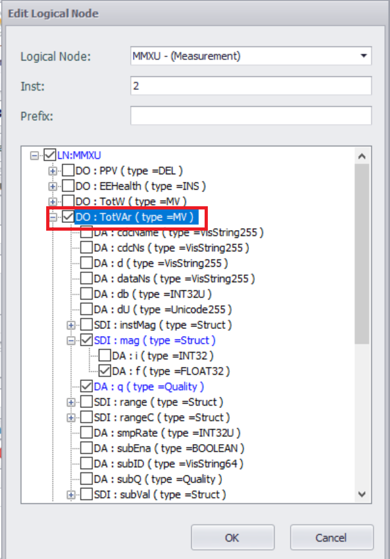Click the Cancel button
Screen dimensions: 390x559
coord(331,538)
